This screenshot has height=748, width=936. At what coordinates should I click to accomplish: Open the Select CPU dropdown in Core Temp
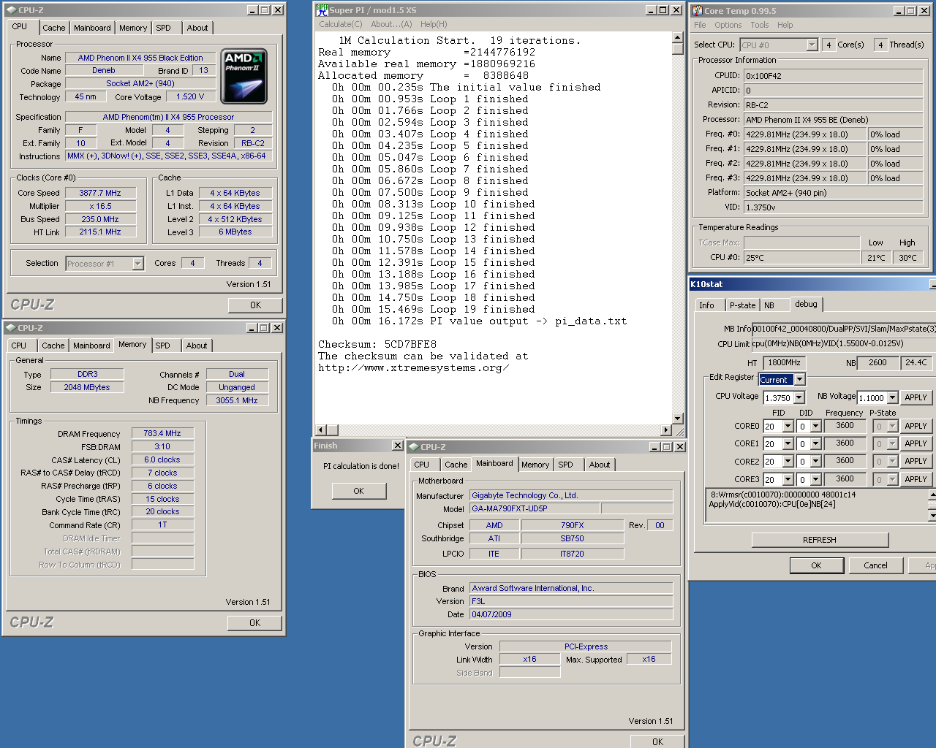tap(812, 45)
